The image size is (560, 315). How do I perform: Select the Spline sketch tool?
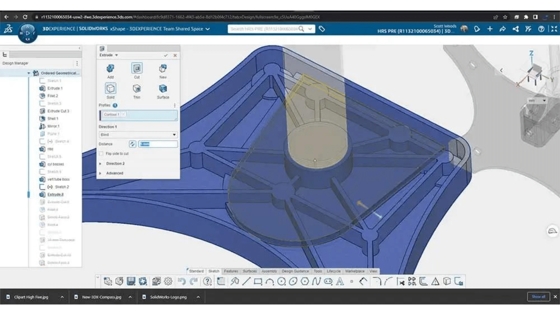316,281
